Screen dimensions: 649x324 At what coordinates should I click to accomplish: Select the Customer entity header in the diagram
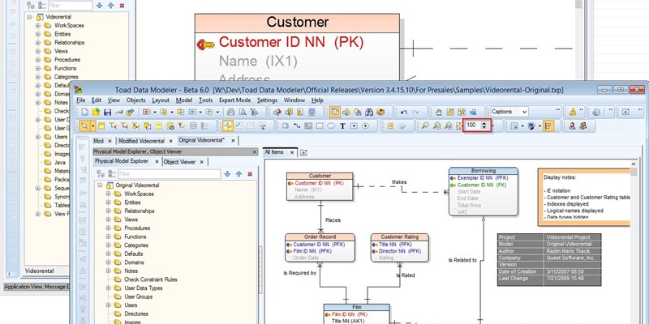click(320, 176)
